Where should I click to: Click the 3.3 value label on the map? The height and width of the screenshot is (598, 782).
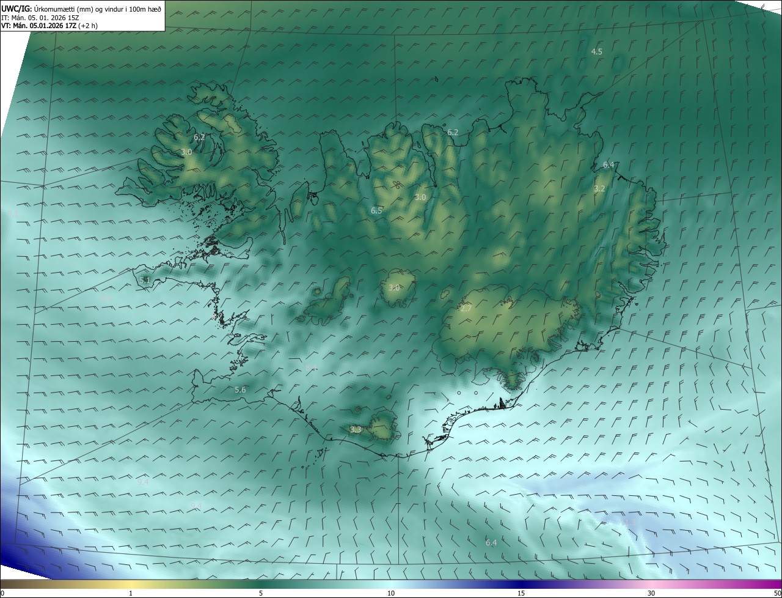[356, 430]
